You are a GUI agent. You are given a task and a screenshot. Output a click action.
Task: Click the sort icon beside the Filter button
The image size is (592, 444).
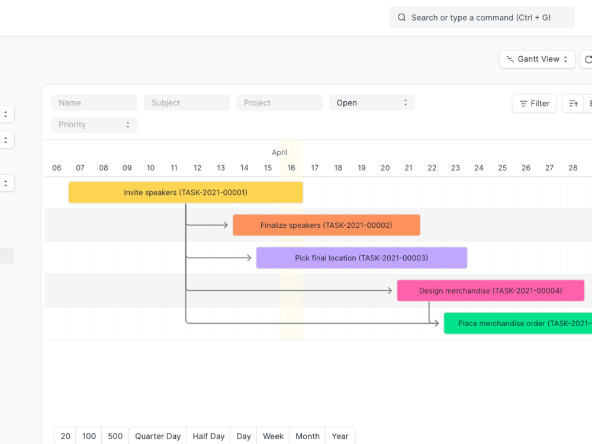pos(573,103)
